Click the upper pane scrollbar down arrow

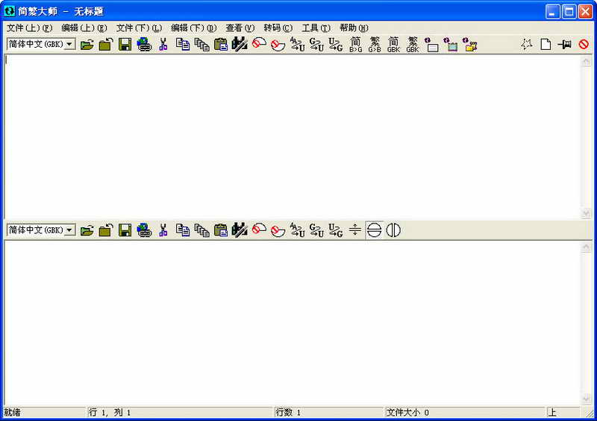coord(587,213)
